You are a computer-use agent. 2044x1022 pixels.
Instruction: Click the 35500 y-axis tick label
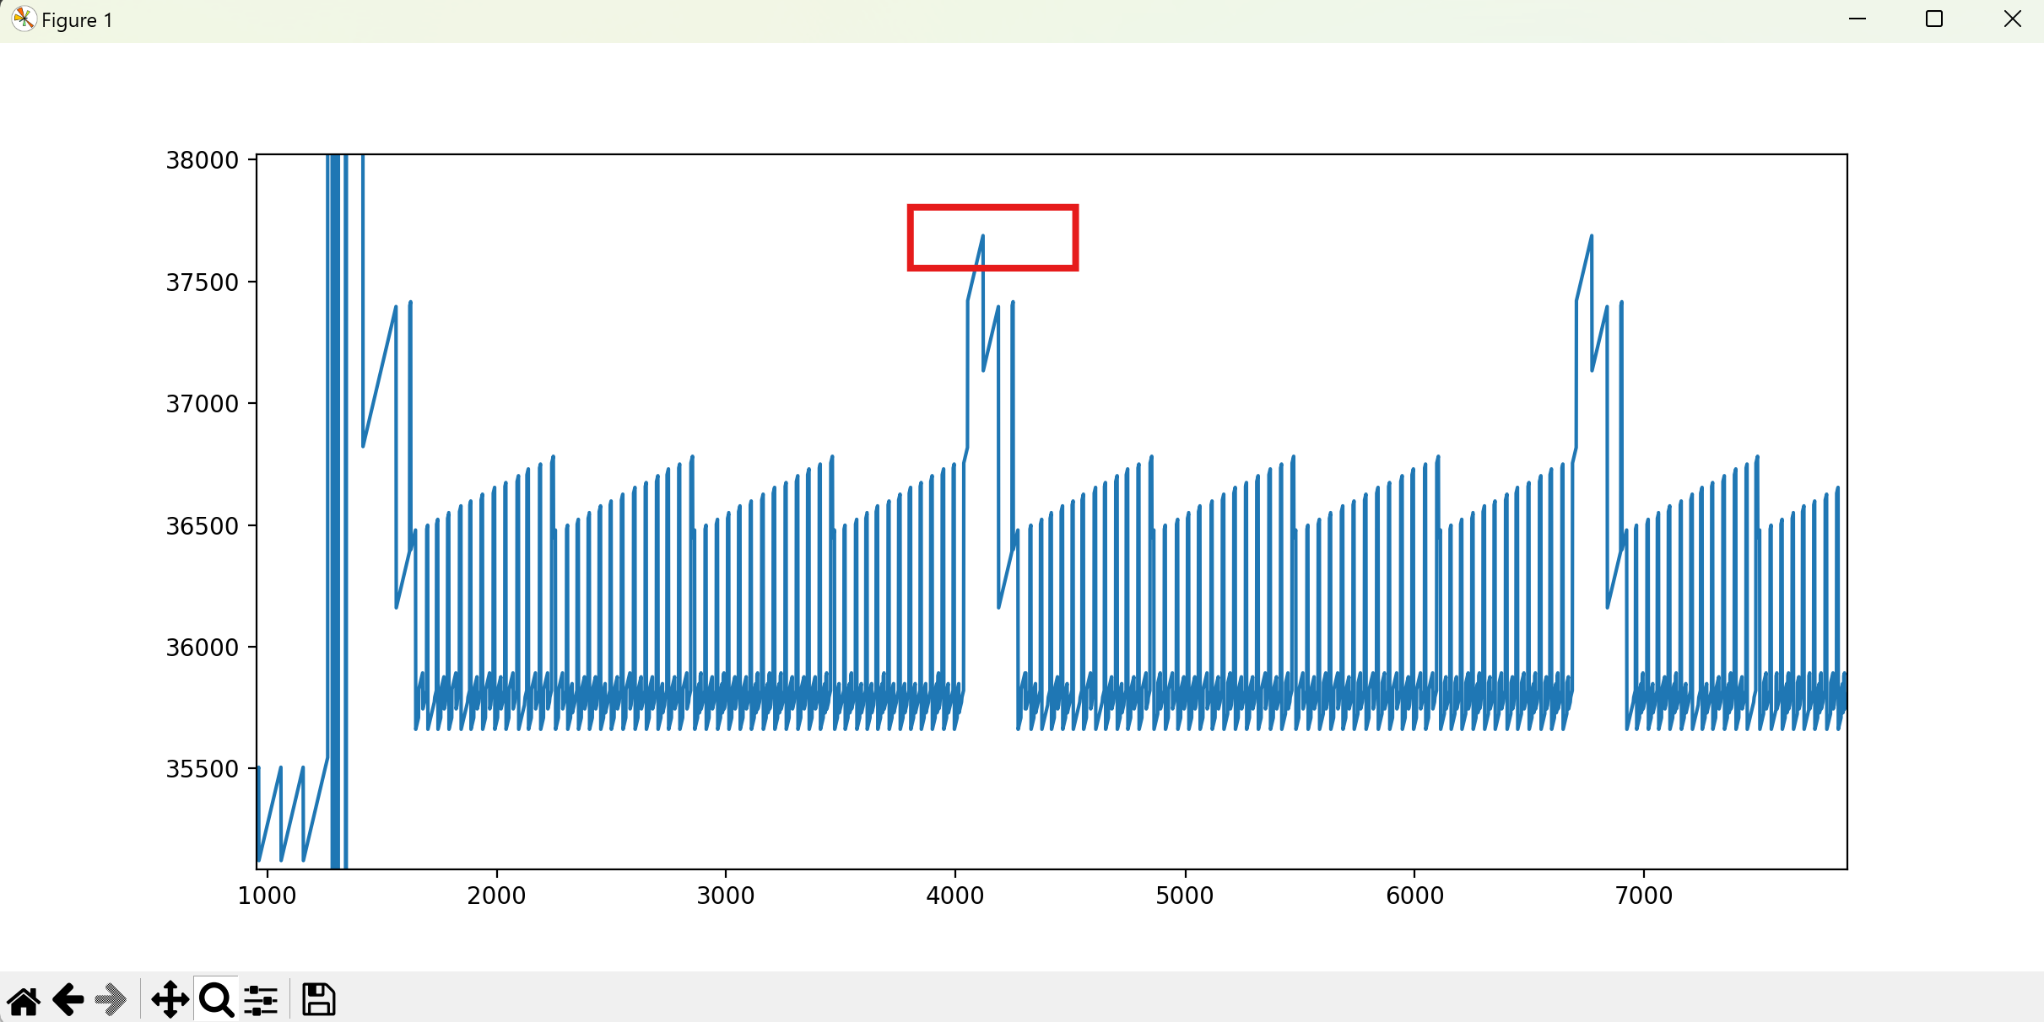coord(202,769)
